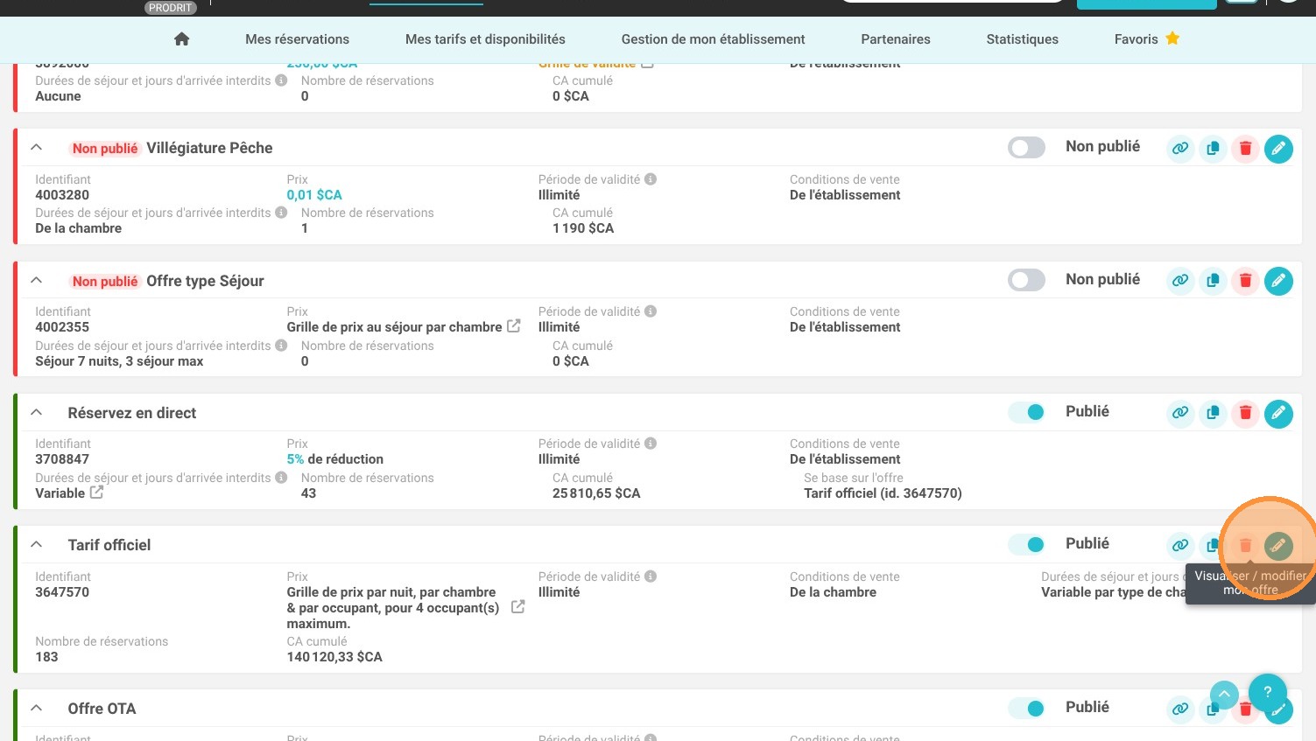Open price grid link for Offre type Séjour
This screenshot has height=741, width=1316.
pyautogui.click(x=514, y=326)
